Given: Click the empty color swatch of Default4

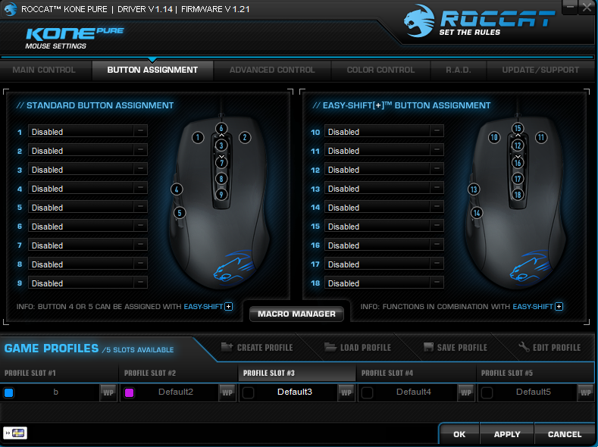Looking at the screenshot, I should tap(368, 392).
